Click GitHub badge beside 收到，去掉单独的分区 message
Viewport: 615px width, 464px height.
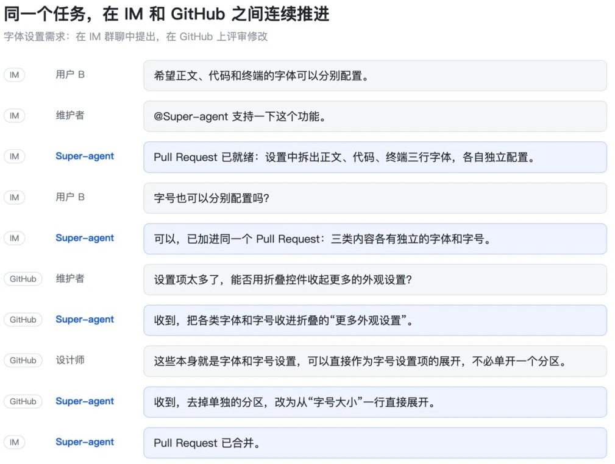pyautogui.click(x=23, y=401)
